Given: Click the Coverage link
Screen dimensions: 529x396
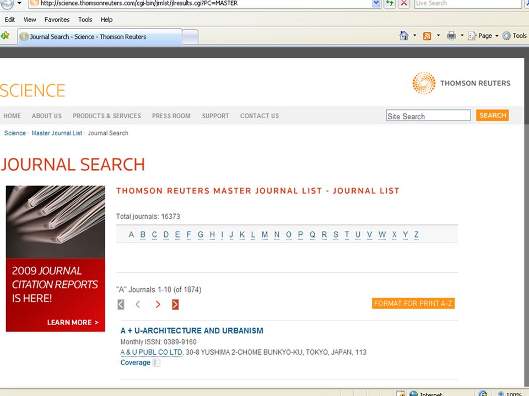Looking at the screenshot, I should [136, 362].
